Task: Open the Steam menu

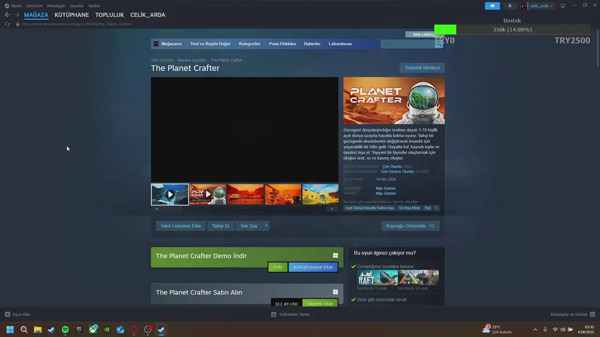Action: coord(13,6)
